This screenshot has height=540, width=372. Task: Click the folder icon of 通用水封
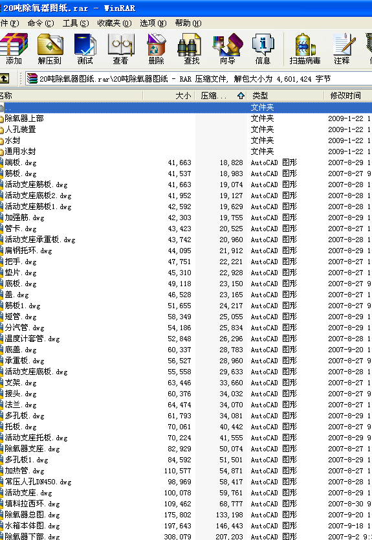(2, 152)
